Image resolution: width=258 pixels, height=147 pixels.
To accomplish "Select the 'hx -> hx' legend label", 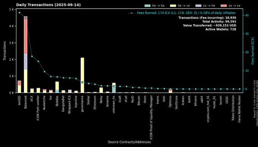I will (158, 6).
